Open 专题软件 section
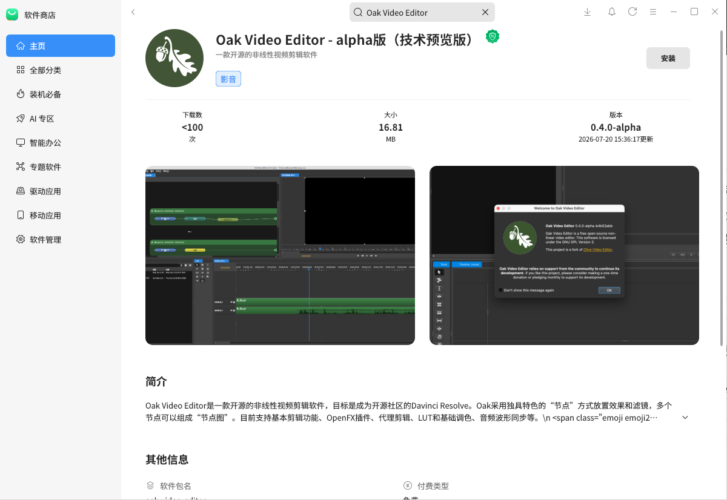This screenshot has height=500, width=727. tap(61, 167)
